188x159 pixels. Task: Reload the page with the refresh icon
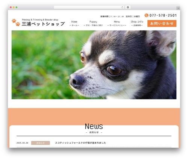[x=122, y=8]
